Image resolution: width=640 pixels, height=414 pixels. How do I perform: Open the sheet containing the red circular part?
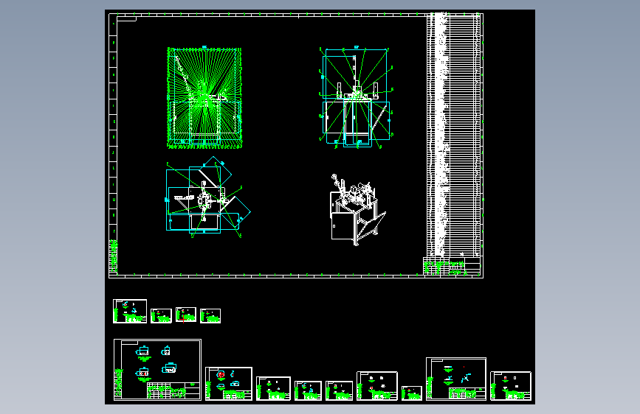[229, 384]
